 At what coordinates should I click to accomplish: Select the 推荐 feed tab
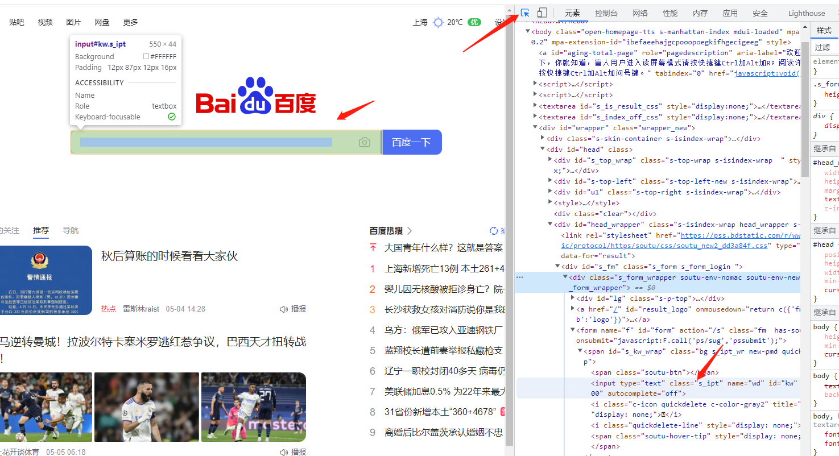click(x=41, y=230)
